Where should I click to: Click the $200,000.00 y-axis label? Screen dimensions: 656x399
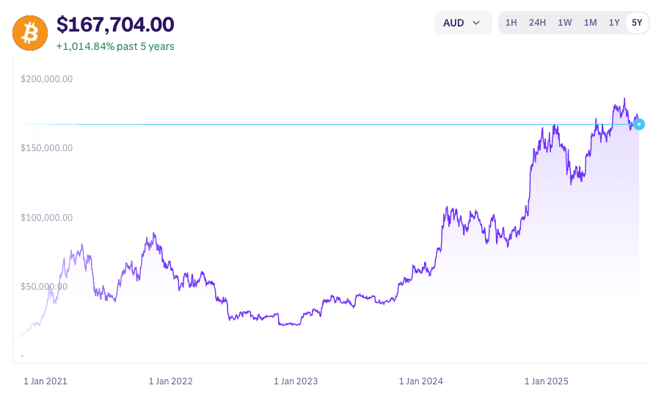[46, 79]
